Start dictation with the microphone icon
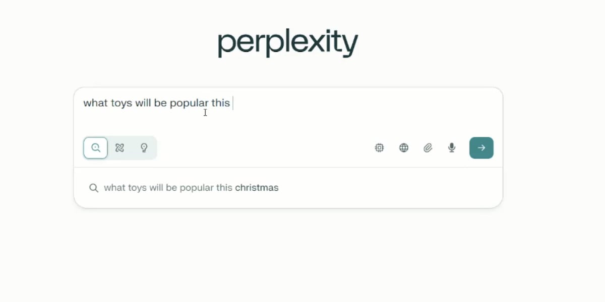This screenshot has height=302, width=605. pos(452,148)
